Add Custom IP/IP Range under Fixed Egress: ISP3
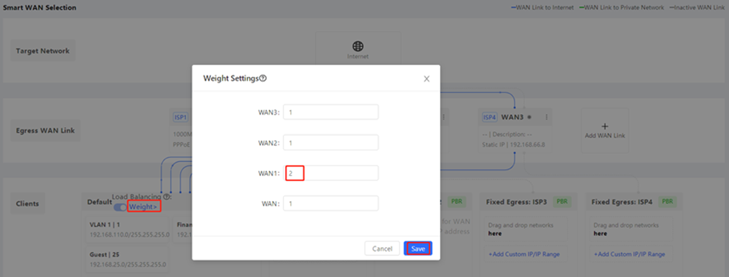 [524, 254]
